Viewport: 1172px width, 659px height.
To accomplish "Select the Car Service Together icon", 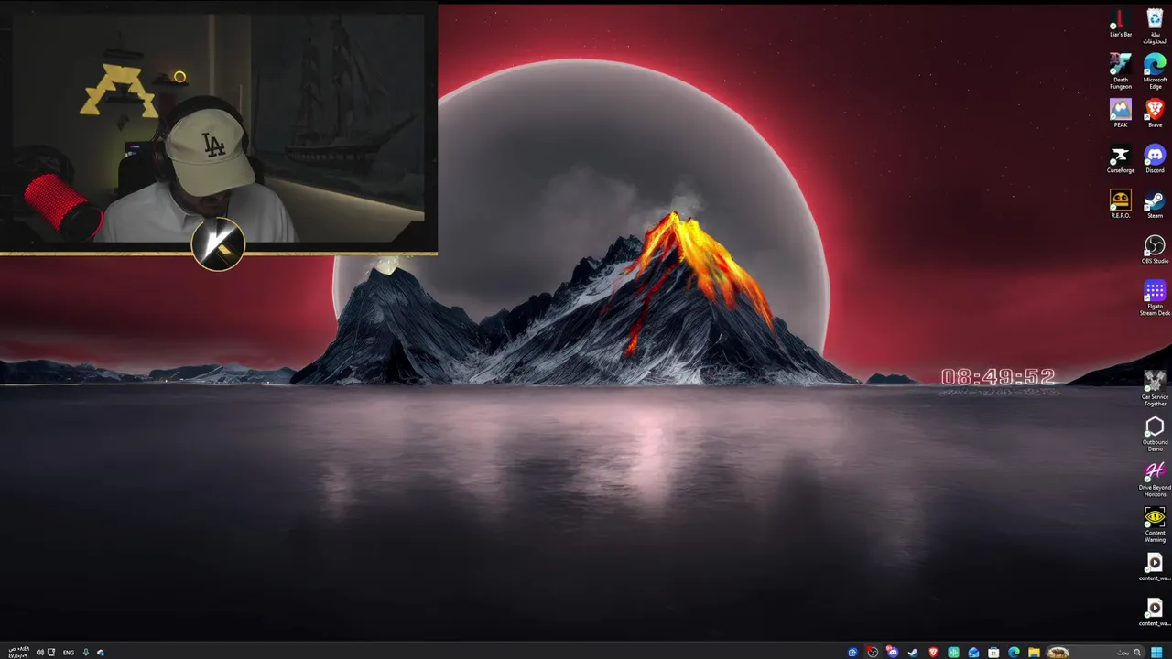I will pyautogui.click(x=1155, y=389).
